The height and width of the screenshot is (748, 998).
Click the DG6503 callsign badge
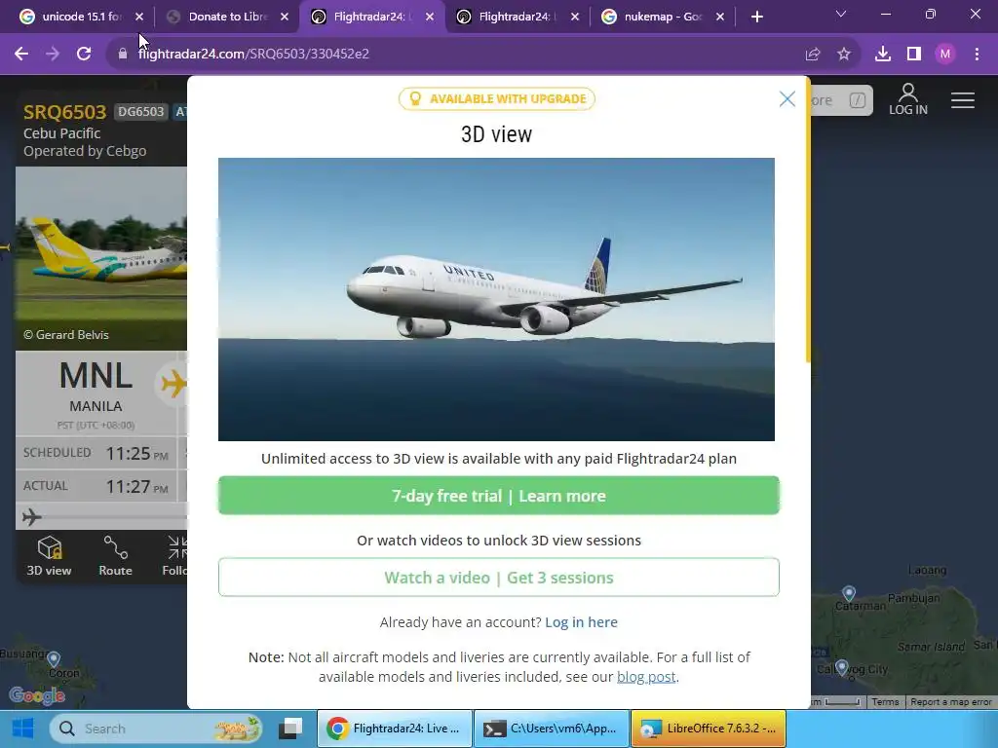coord(140,112)
